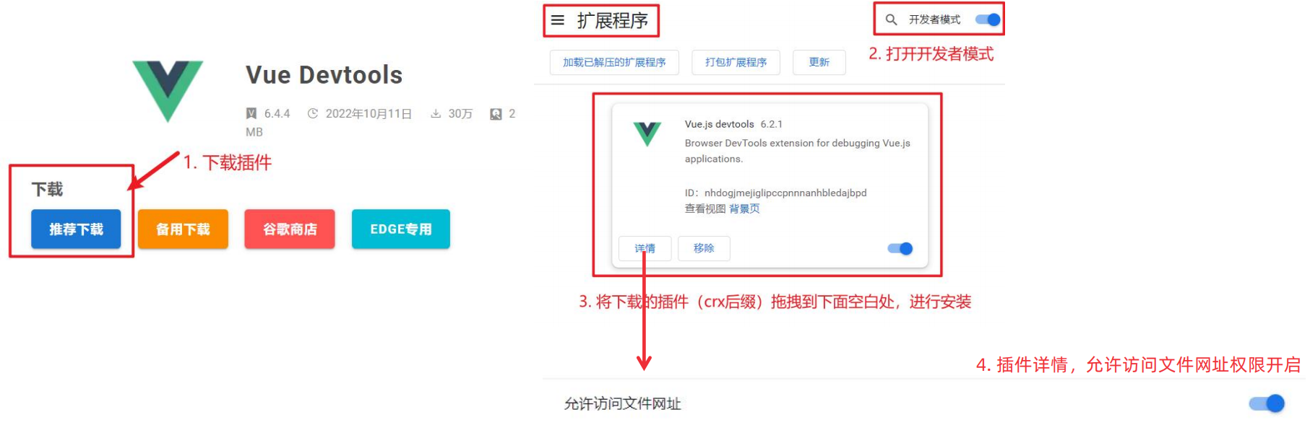This screenshot has height=430, width=1310.
Task: Click the version badge icon beside 6.4.4
Action: click(x=251, y=113)
